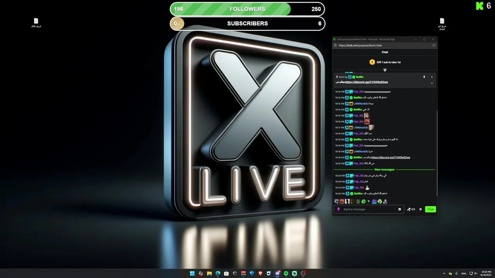This screenshot has height=278, width=495.
Task: Click the Followers goal progress bar
Action: click(247, 9)
